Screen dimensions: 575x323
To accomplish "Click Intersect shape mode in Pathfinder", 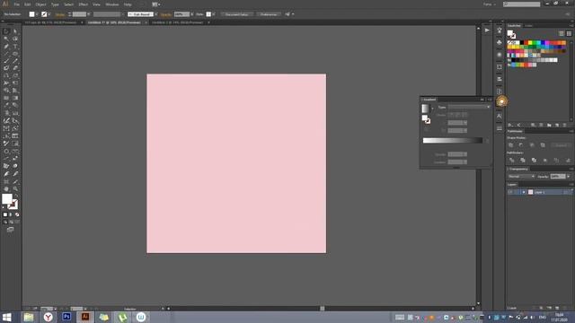I will [532, 145].
